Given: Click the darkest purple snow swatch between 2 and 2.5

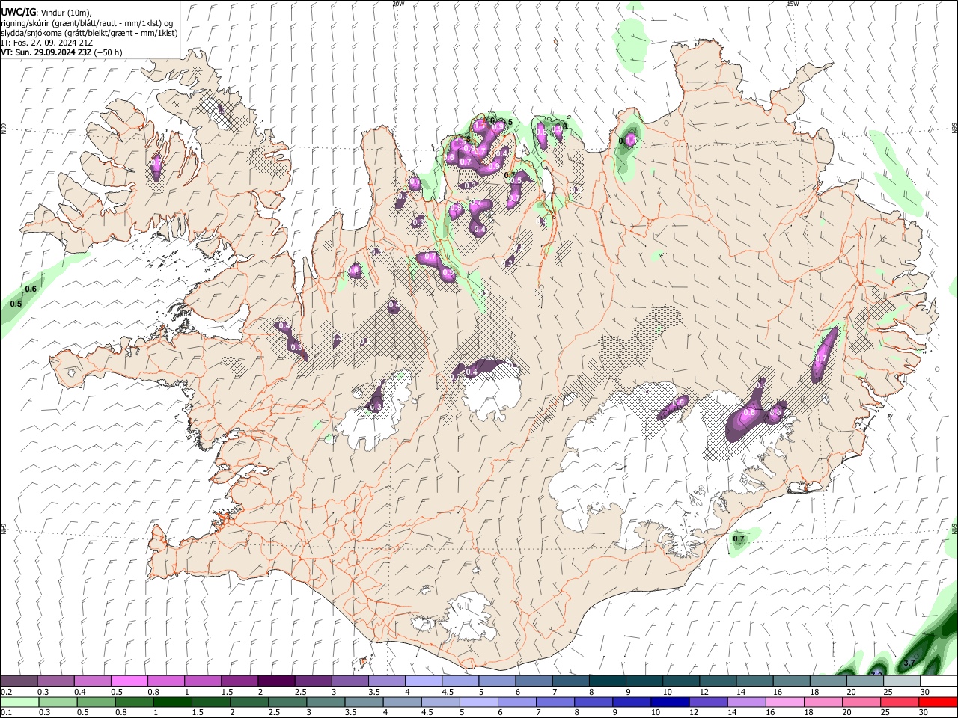Looking at the screenshot, I should 276,681.
